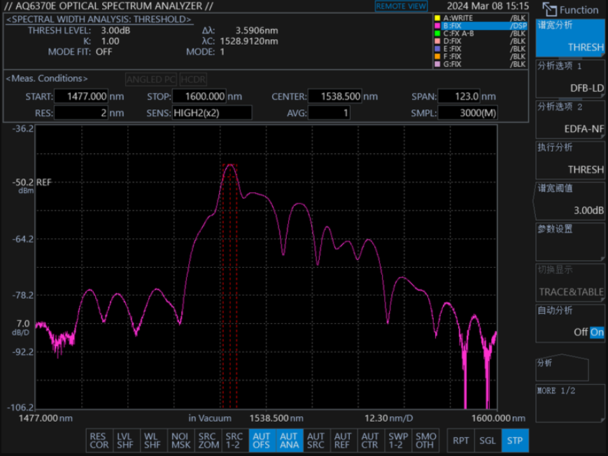The image size is (608, 456).
Task: Click the yellow trace A color swatch
Action: [x=437, y=17]
